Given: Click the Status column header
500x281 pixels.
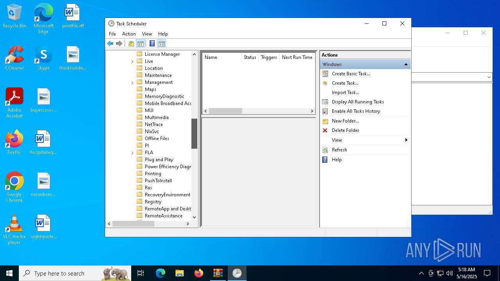Looking at the screenshot, I should click(250, 57).
